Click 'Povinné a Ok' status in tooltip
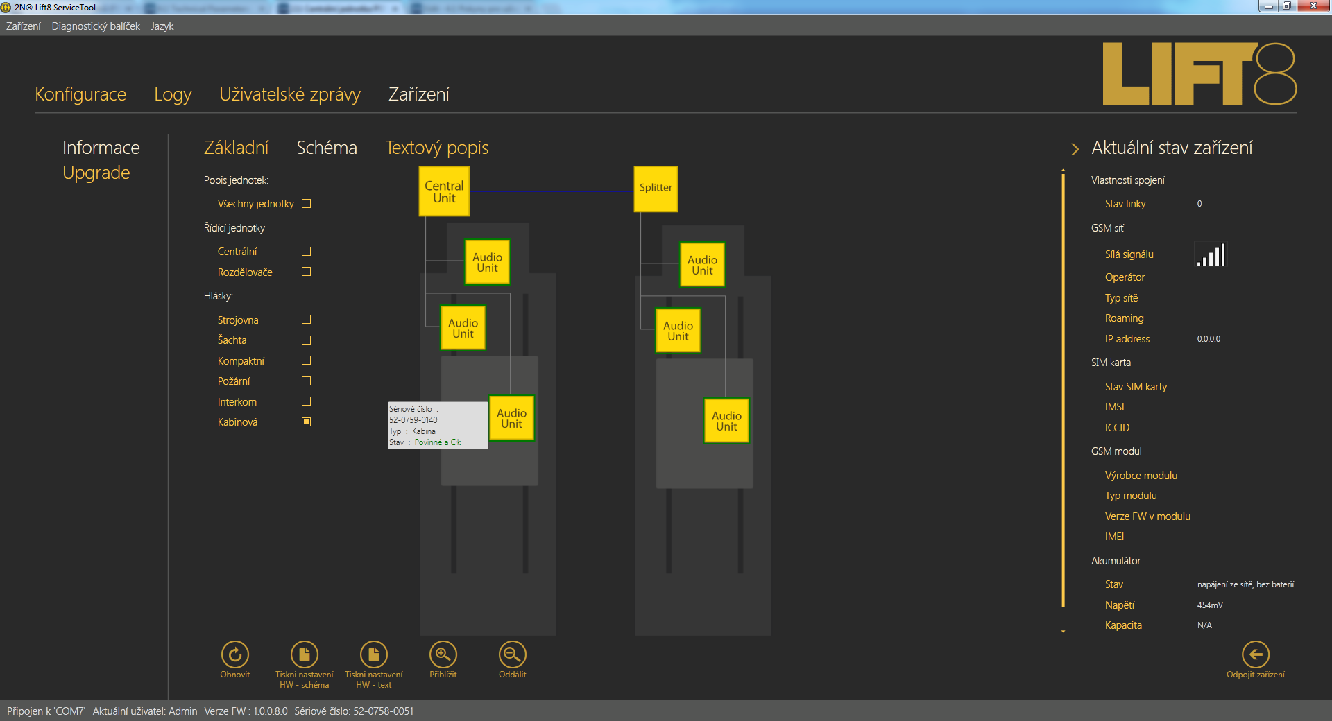The image size is (1332, 721). coord(438,442)
